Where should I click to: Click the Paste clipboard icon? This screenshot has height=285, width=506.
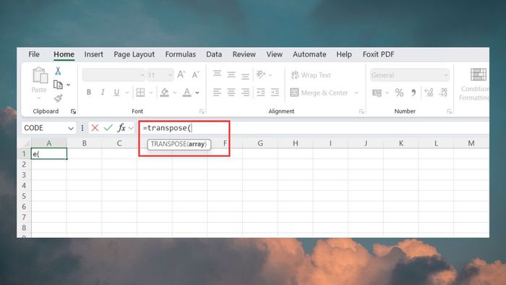click(40, 75)
